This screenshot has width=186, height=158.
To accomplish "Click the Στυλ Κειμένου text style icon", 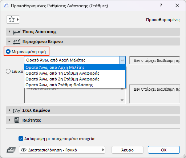I will (17, 110).
